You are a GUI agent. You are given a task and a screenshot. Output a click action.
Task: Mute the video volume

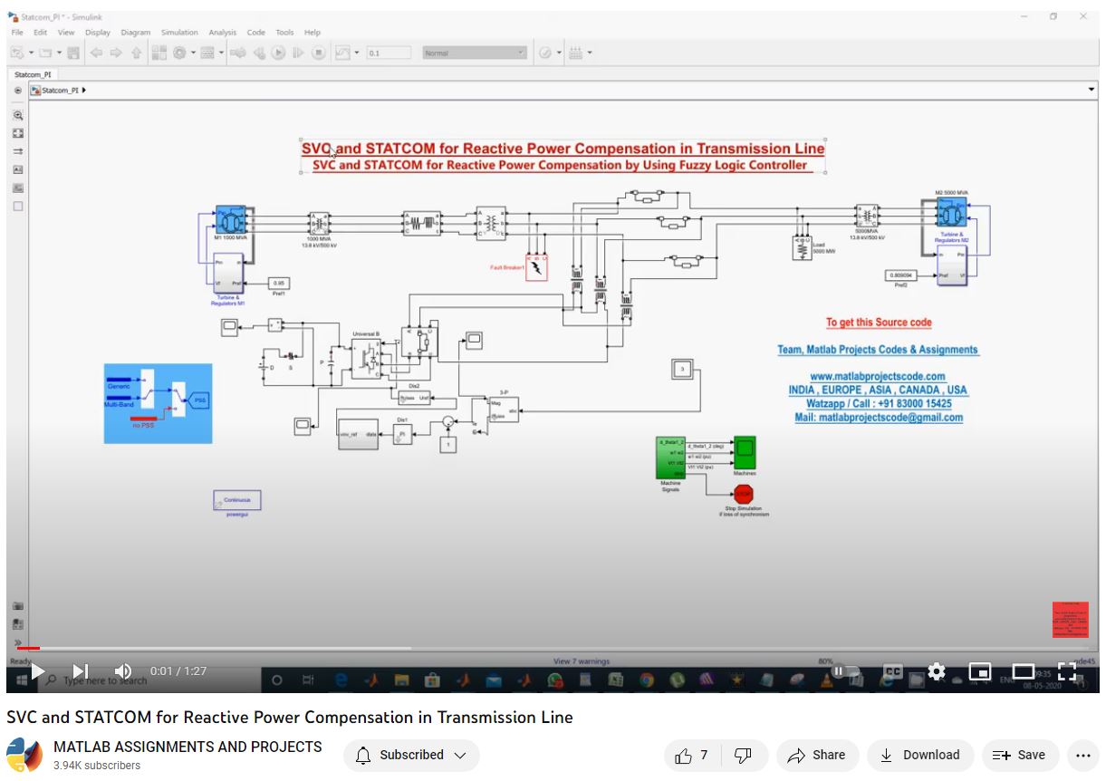click(123, 671)
